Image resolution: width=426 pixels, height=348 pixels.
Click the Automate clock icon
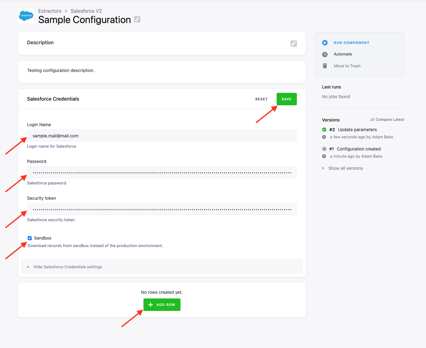(x=325, y=54)
